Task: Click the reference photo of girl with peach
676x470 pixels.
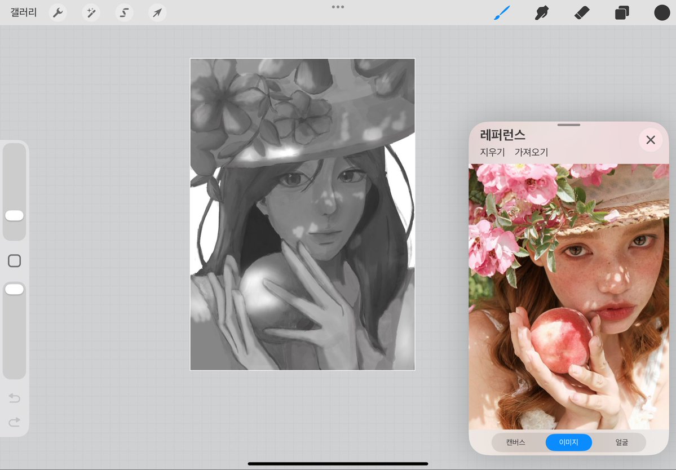Action: click(x=569, y=296)
